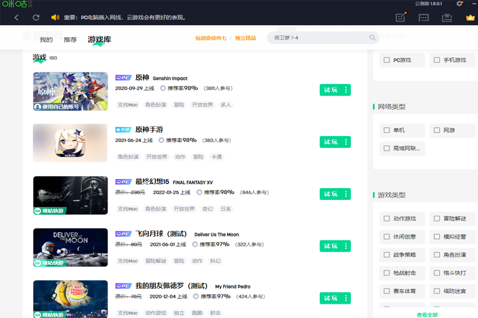Screen dimensions: 478x318
Task: Open more options for 飞向月球 (测试)
Action: tap(346, 246)
